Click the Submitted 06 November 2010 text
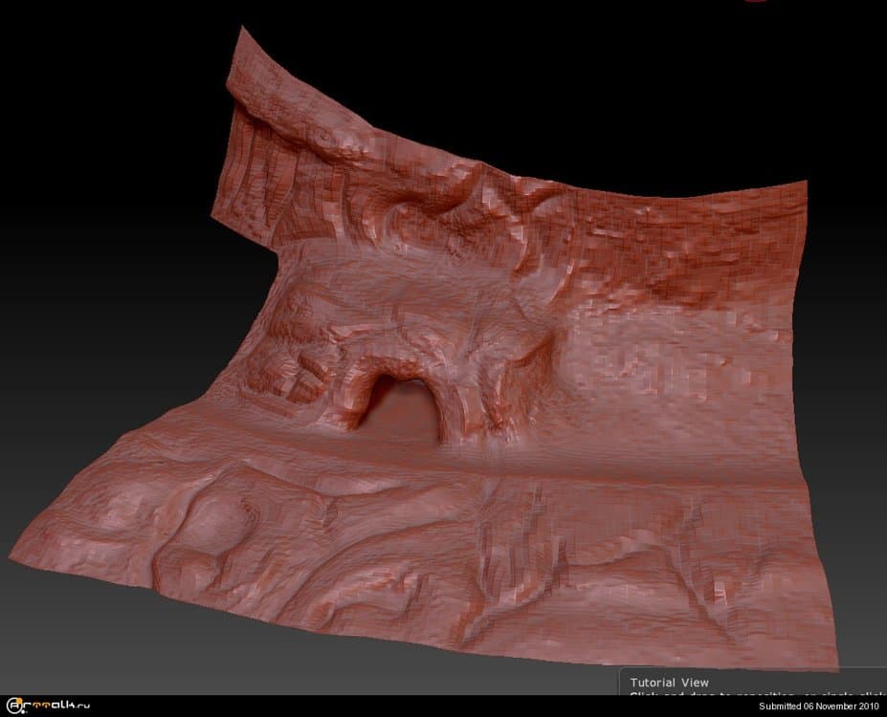Screen dimensions: 887x717 click(x=818, y=706)
